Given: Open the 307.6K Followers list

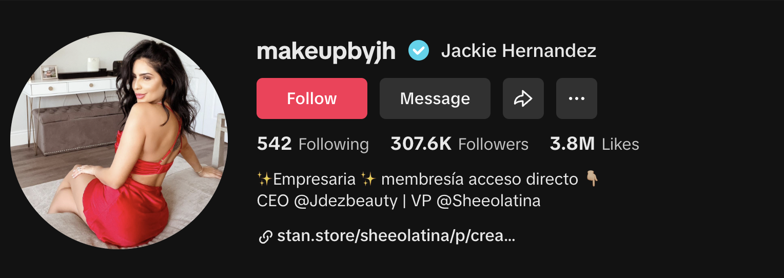Looking at the screenshot, I should tap(459, 144).
